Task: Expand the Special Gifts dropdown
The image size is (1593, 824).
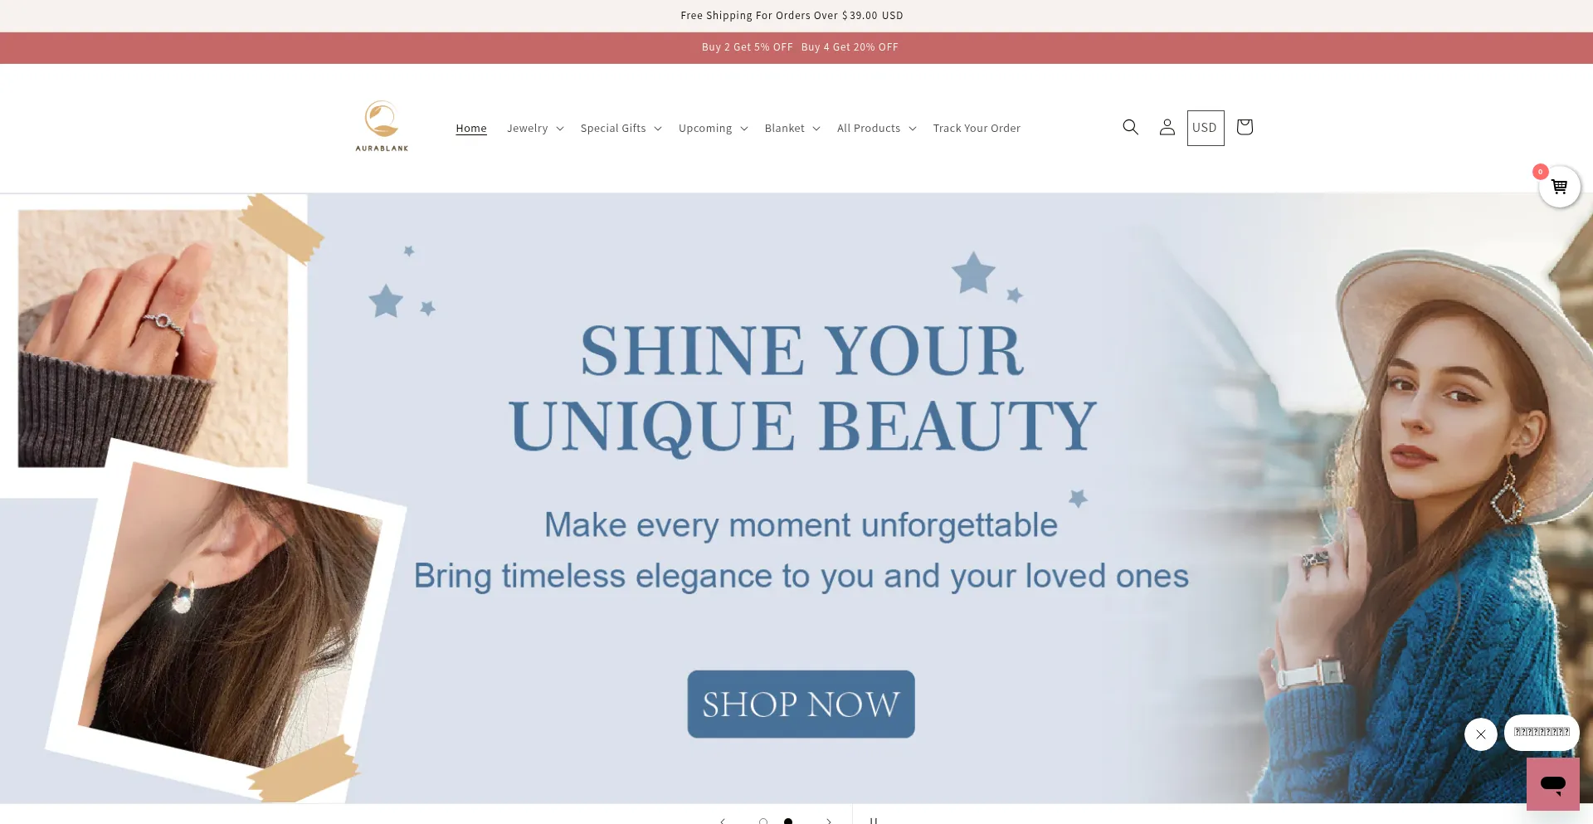Action: point(621,128)
